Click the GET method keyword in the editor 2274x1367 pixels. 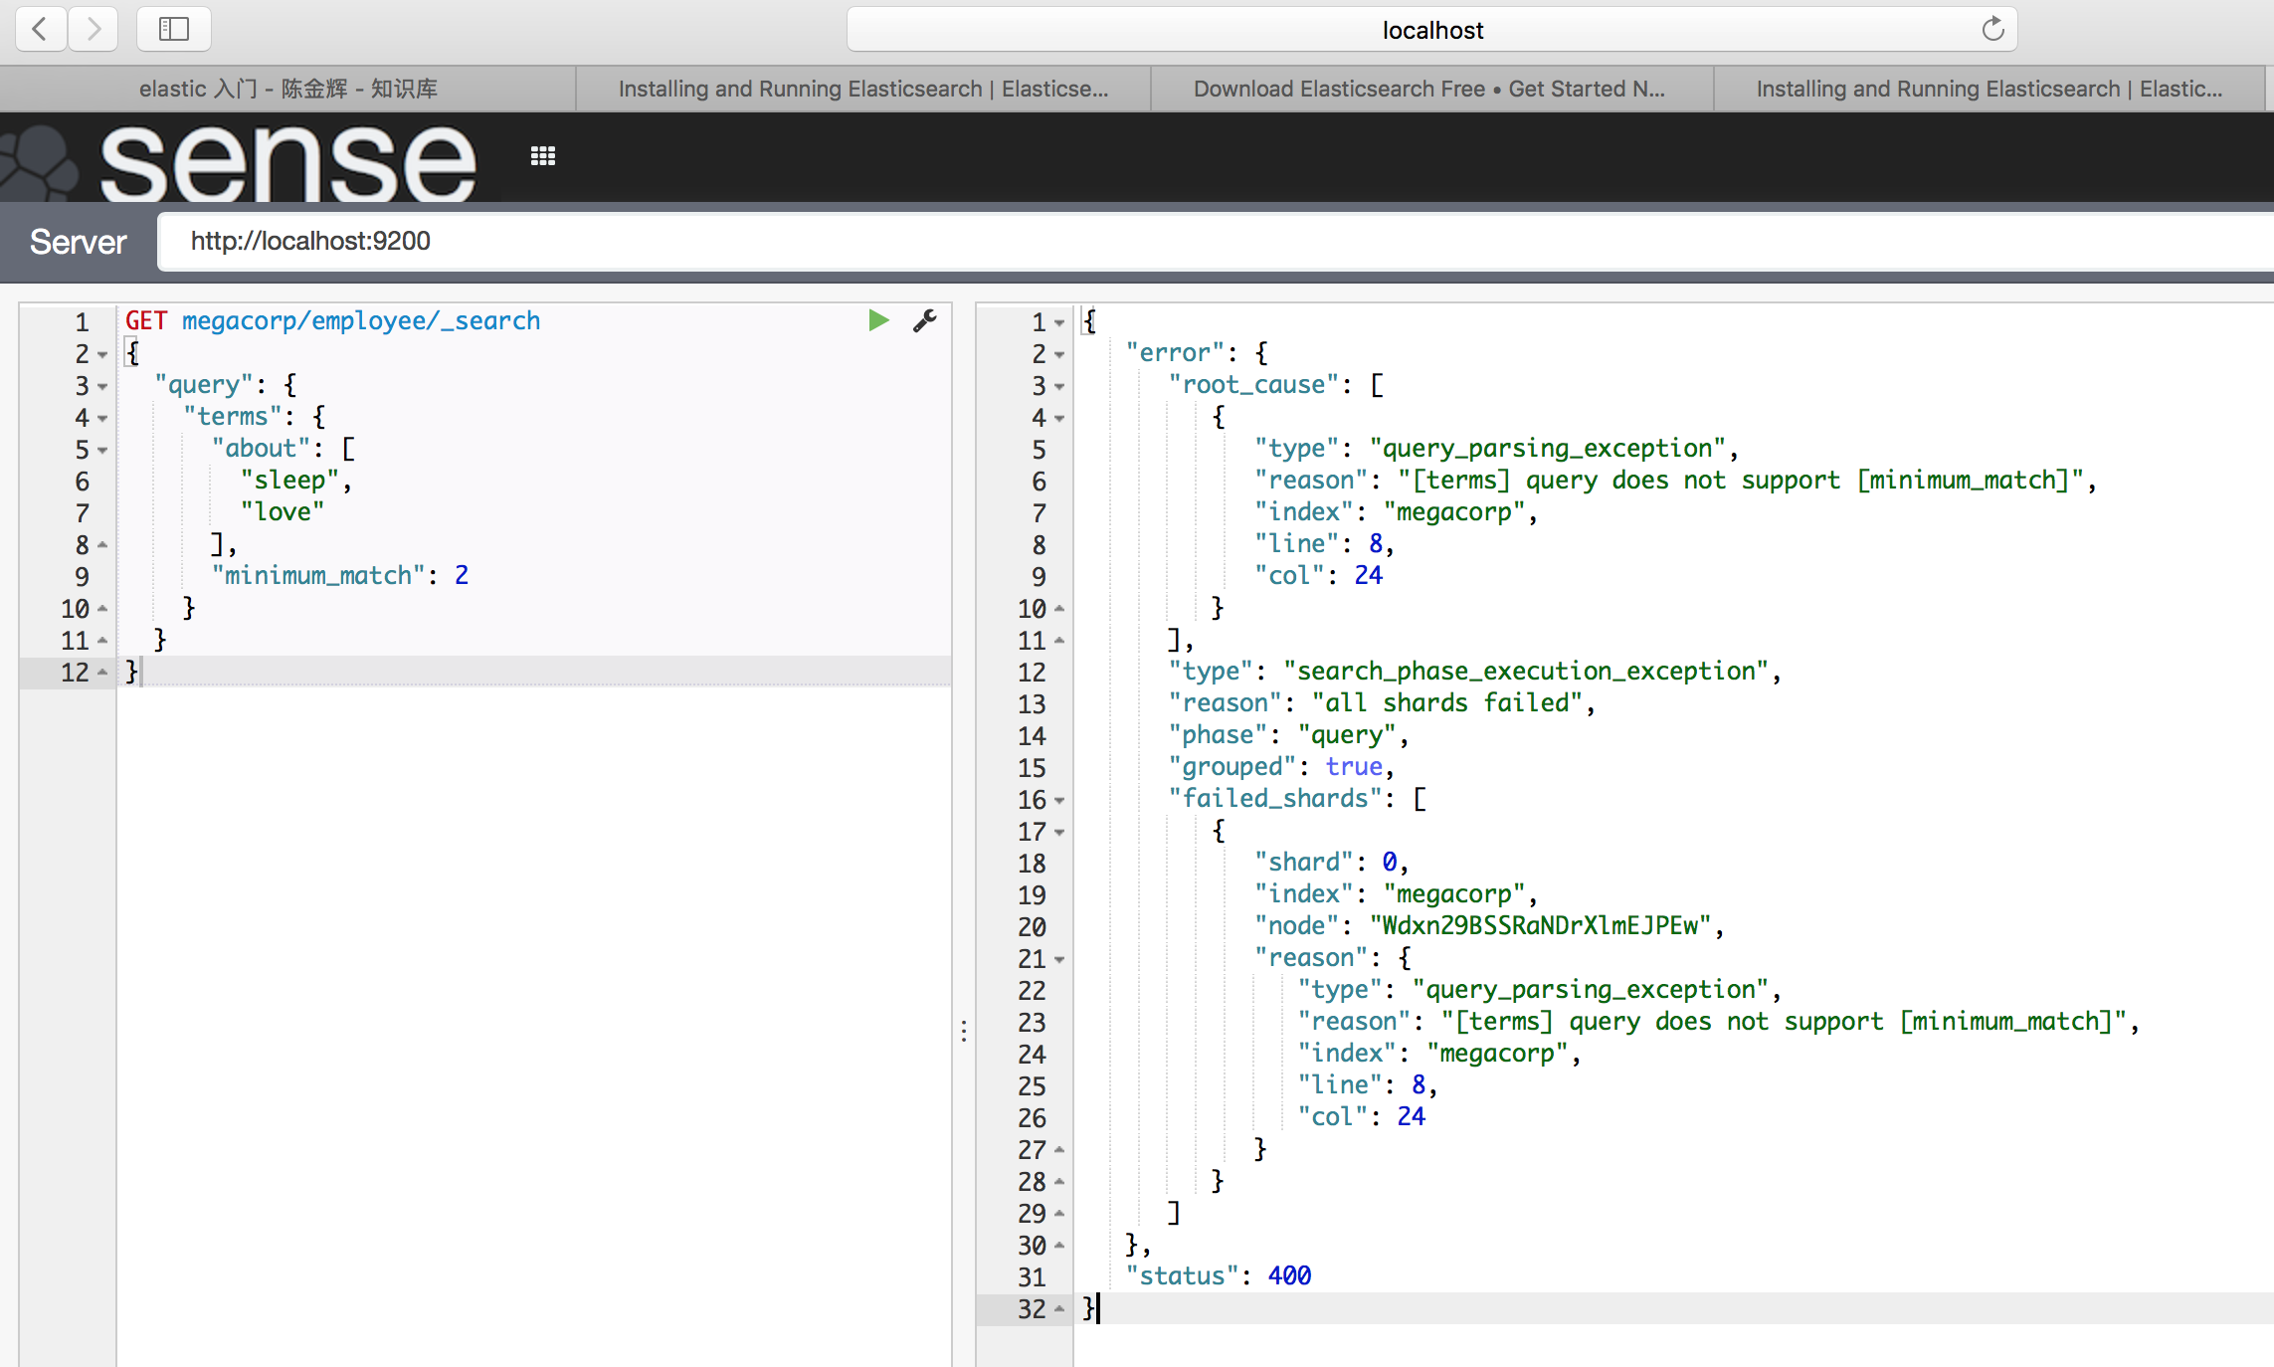pos(146,320)
